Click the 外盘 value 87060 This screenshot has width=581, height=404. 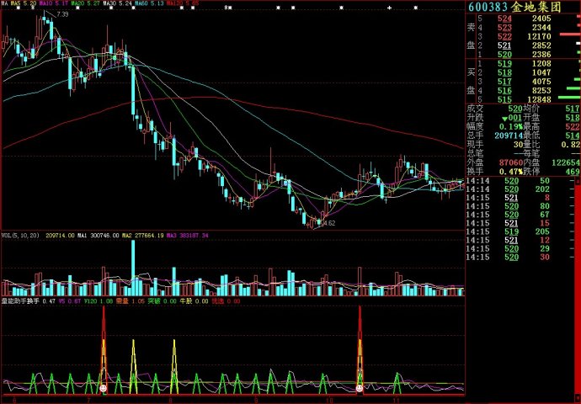[510, 162]
